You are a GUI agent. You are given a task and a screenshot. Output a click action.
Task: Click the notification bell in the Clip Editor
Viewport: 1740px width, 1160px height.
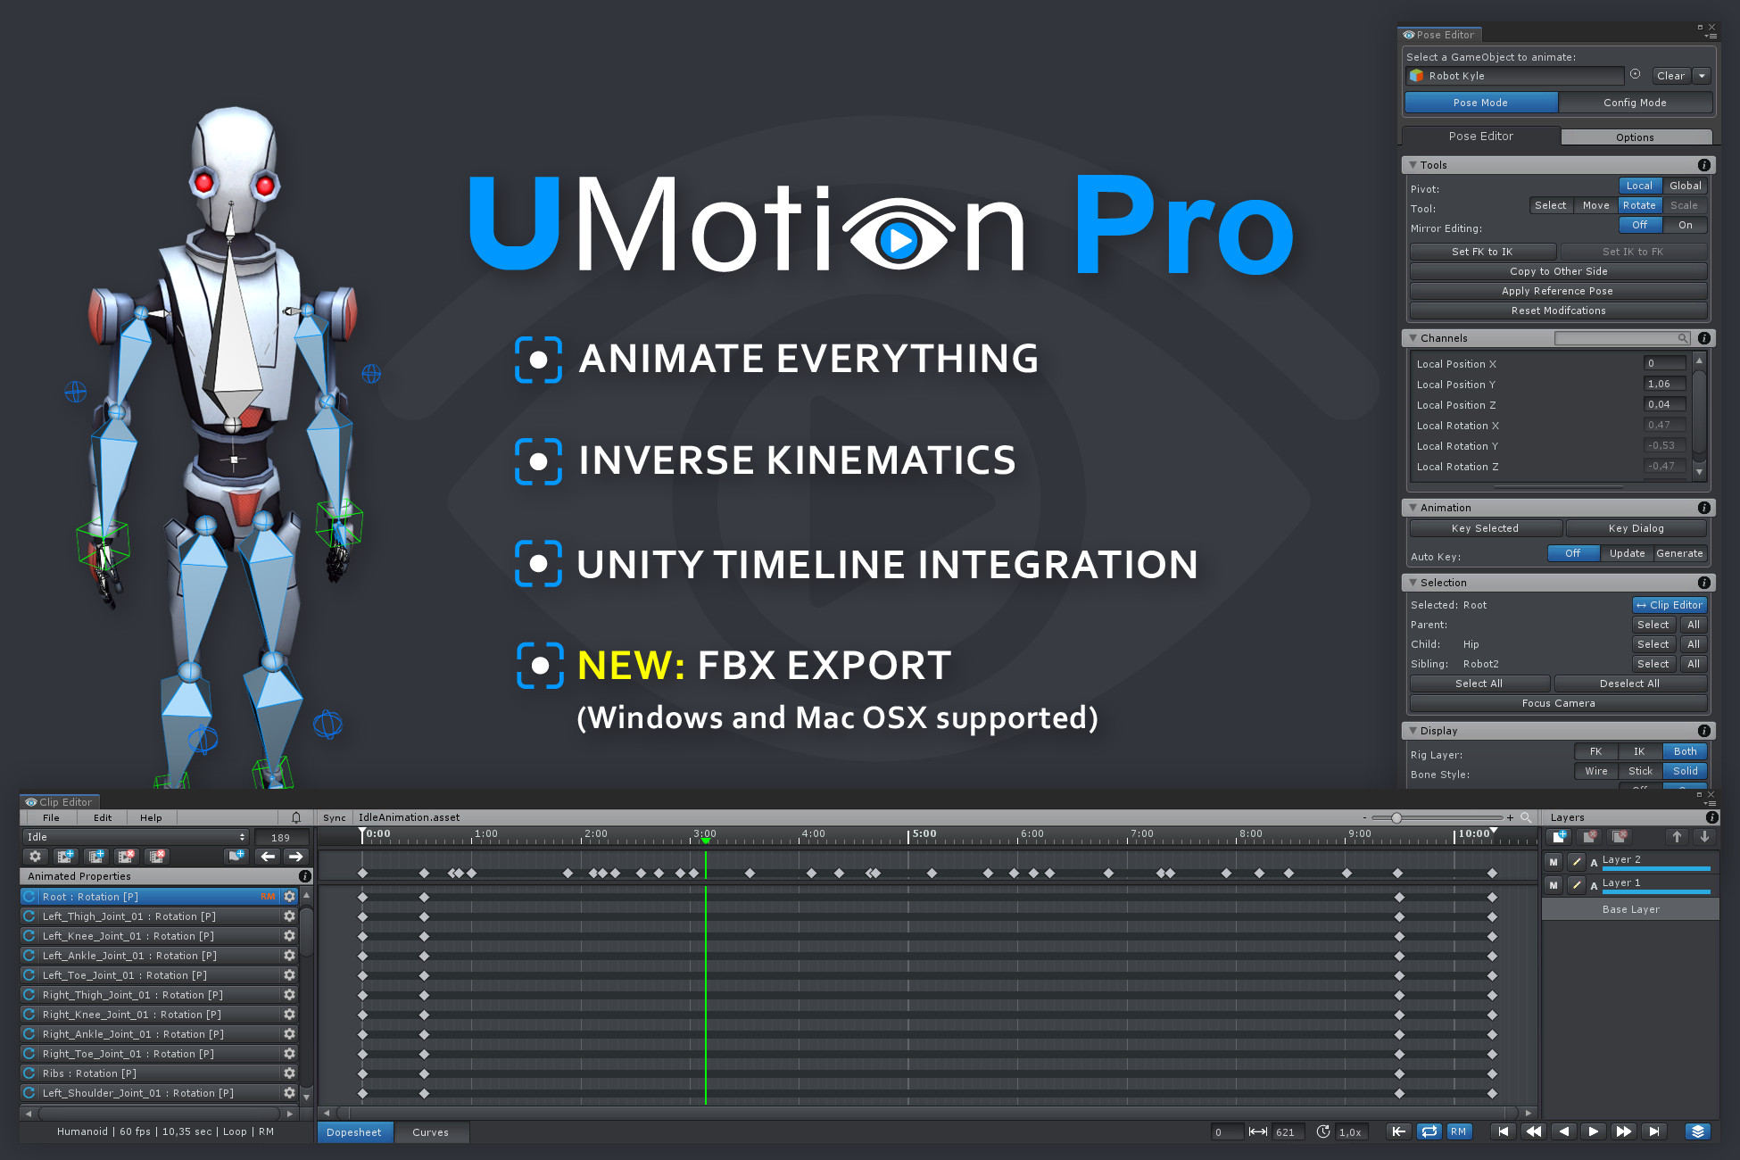coord(296,817)
